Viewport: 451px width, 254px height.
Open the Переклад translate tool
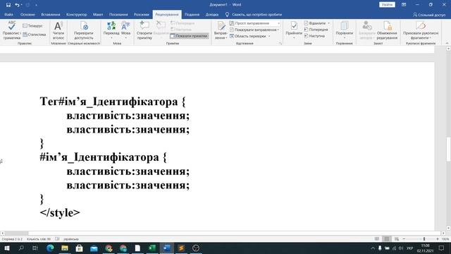[x=111, y=30]
